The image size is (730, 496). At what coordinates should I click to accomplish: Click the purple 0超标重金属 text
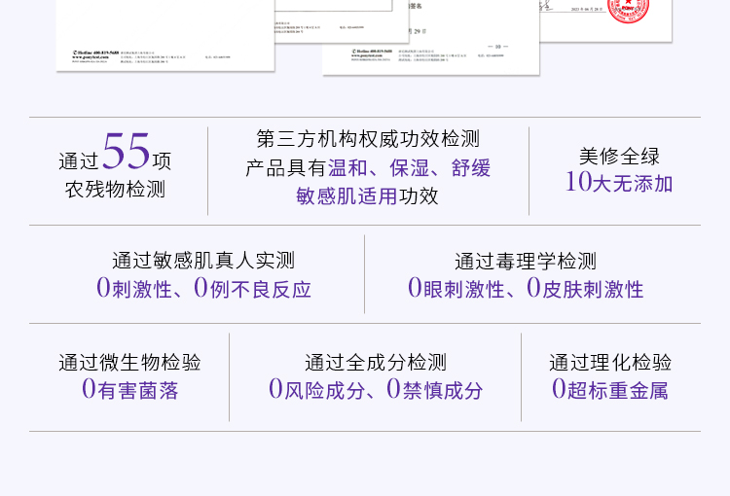(610, 391)
